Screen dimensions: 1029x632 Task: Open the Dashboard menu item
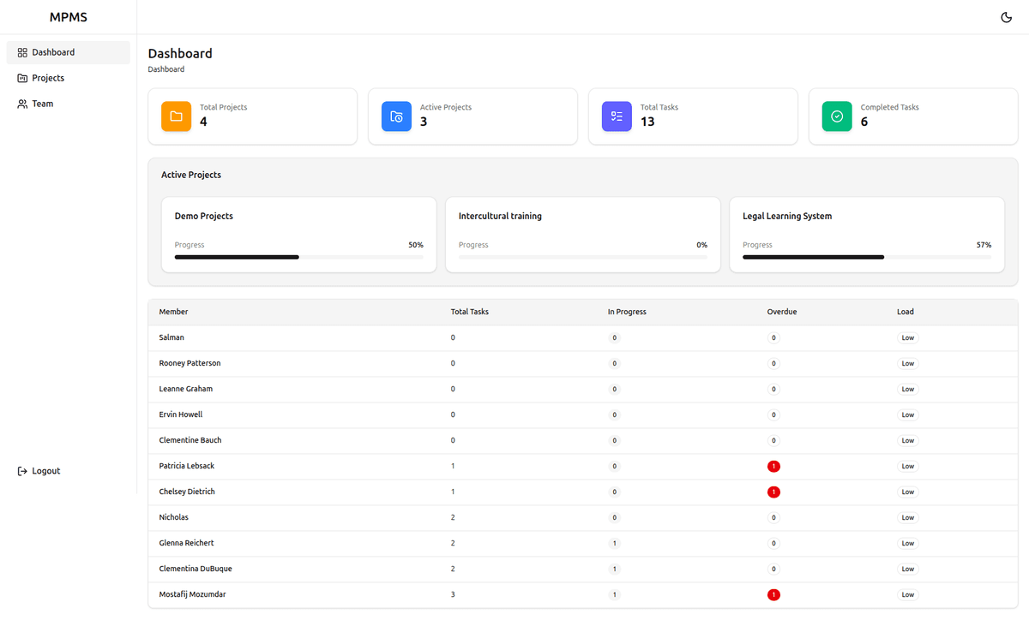tap(69, 52)
